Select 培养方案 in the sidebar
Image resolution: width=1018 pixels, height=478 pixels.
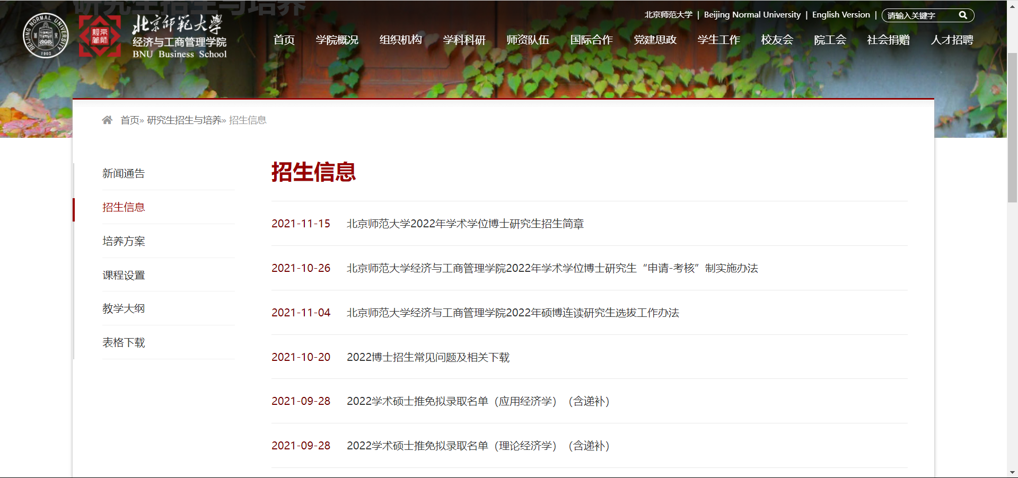pyautogui.click(x=124, y=241)
